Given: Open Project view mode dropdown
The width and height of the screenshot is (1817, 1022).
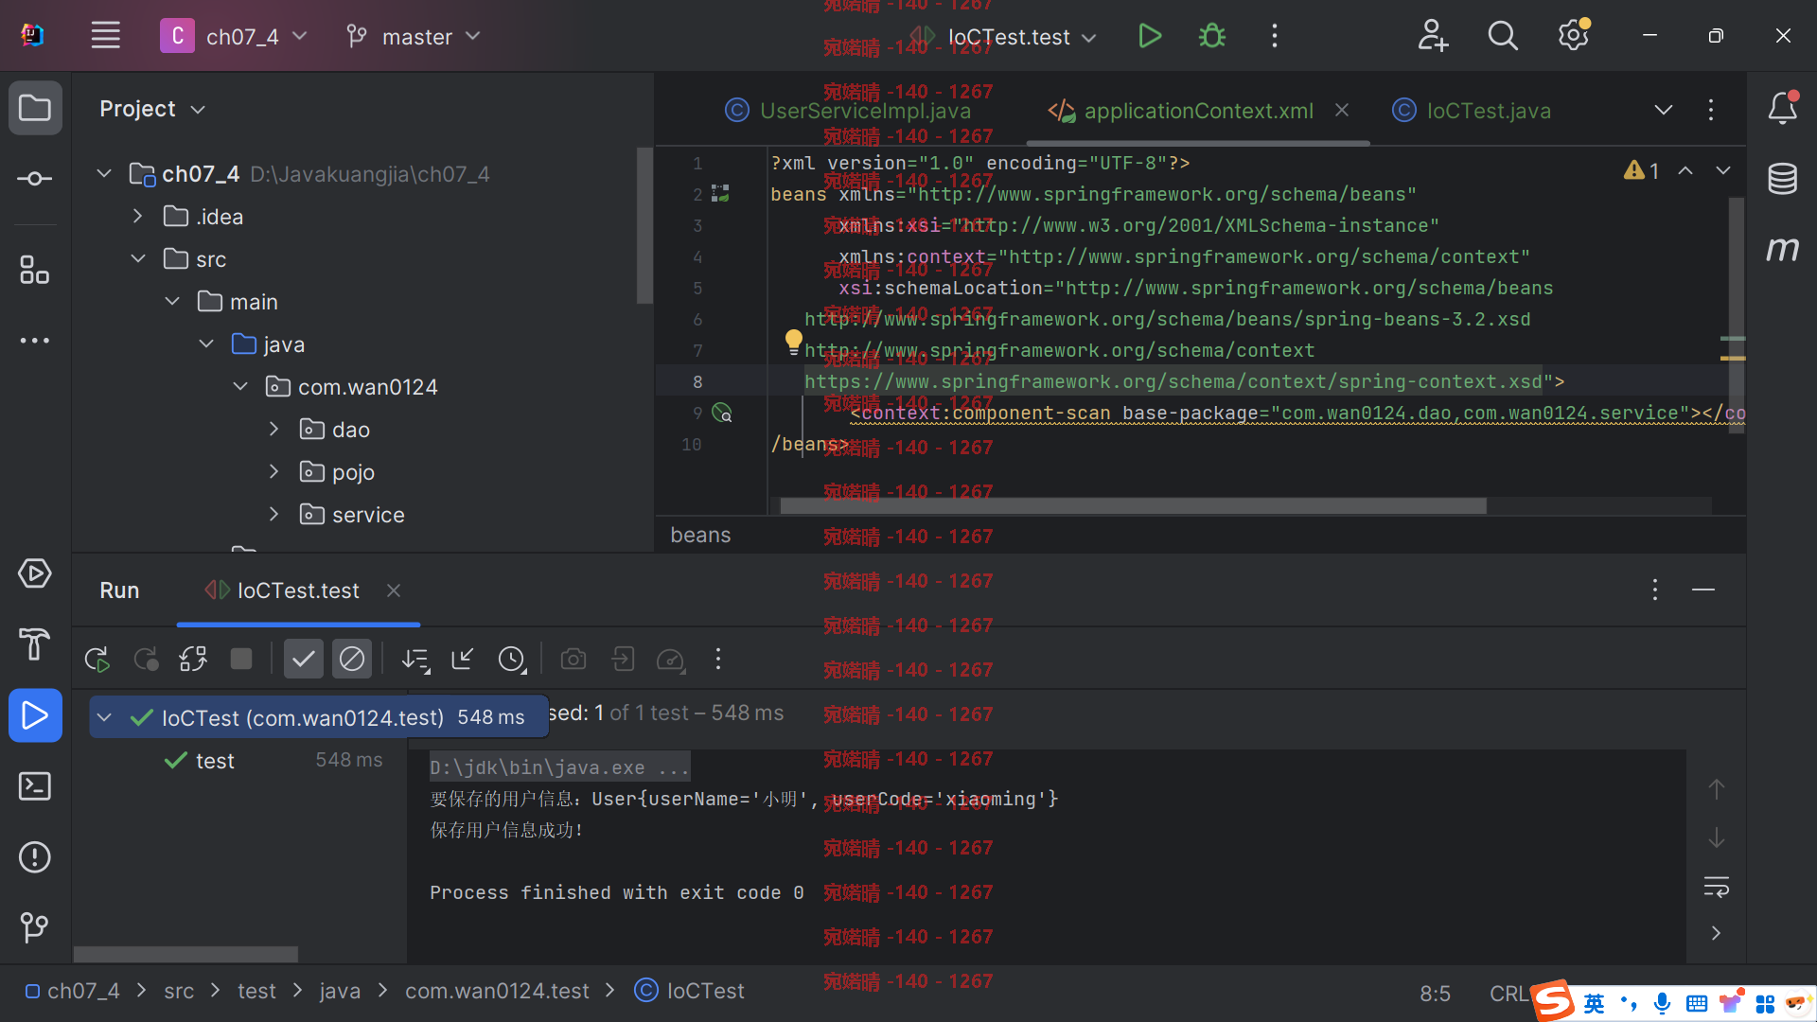Looking at the screenshot, I should pos(151,109).
